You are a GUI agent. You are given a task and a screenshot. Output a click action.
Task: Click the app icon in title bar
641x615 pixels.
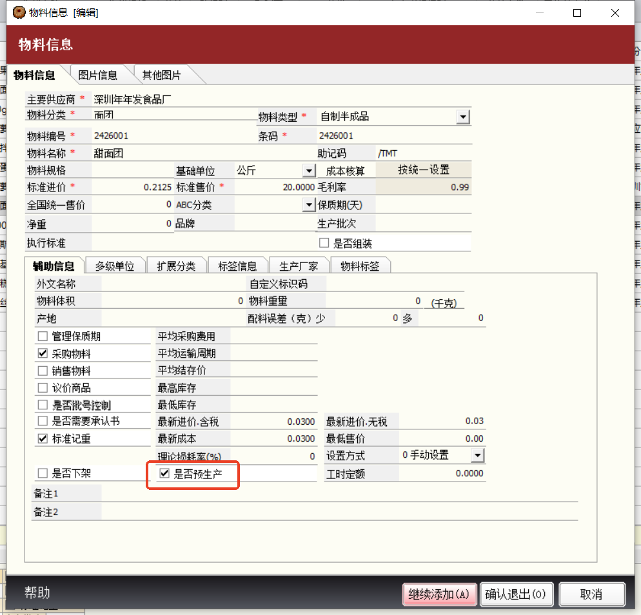[x=19, y=13]
